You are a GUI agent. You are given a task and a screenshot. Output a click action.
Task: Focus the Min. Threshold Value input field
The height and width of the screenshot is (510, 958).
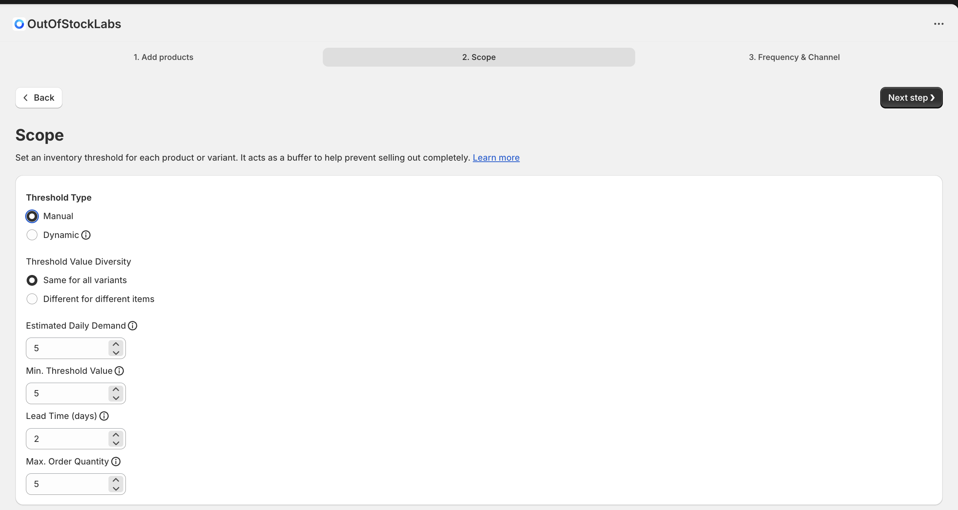tap(76, 393)
